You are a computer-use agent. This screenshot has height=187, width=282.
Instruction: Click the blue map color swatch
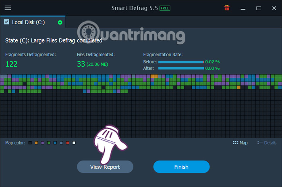click(x=55, y=143)
